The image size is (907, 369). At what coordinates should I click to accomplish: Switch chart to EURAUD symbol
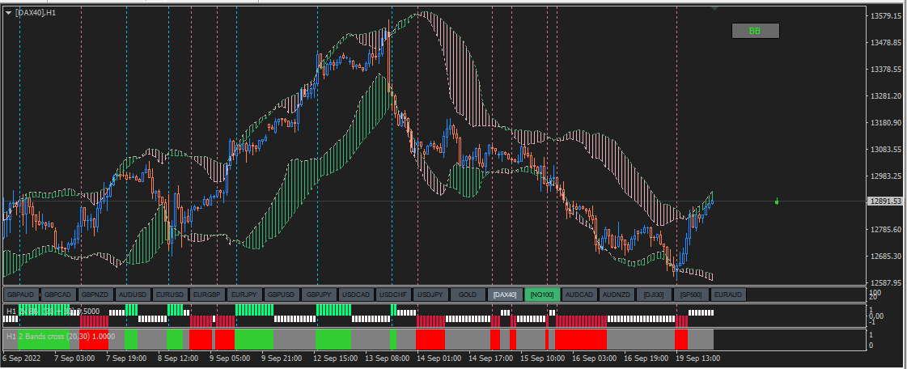(x=728, y=295)
